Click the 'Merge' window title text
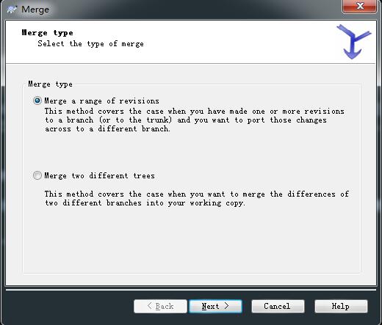This screenshot has height=325, width=382. pos(35,10)
